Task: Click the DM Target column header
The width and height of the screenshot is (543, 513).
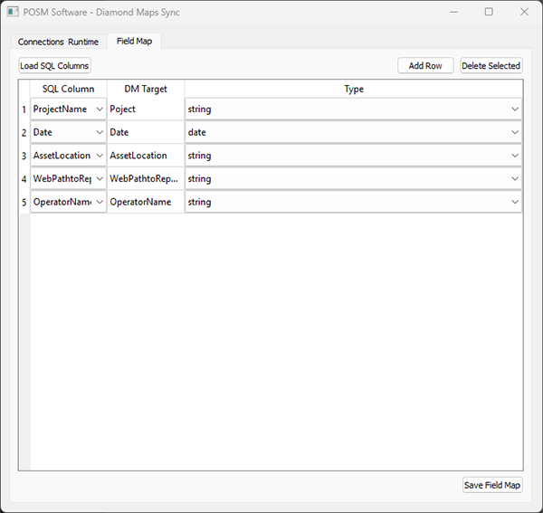Action: tap(145, 89)
